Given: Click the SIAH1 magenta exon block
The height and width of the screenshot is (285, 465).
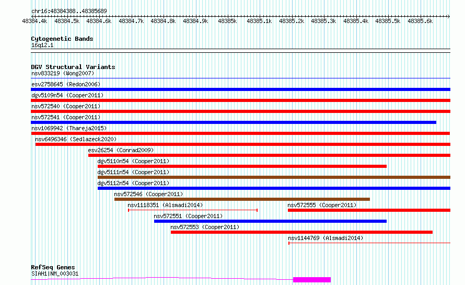Looking at the screenshot, I should click(x=312, y=280).
